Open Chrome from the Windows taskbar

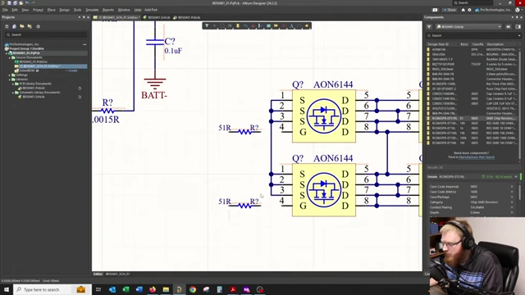[x=193, y=289]
